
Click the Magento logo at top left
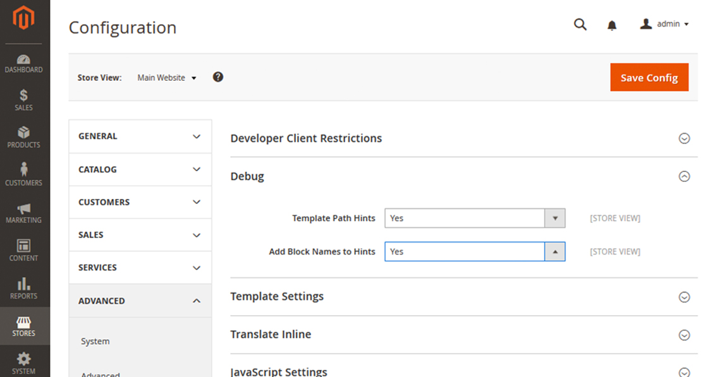tap(23, 19)
